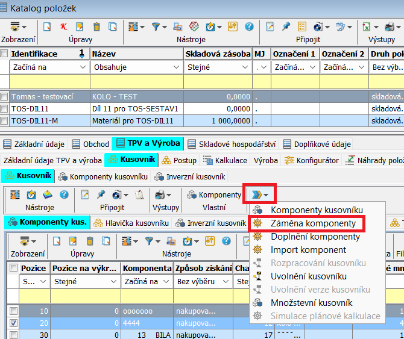
Task: Open the Identifikace filter 'Začíná na' dropdown
Action: pos(82,67)
